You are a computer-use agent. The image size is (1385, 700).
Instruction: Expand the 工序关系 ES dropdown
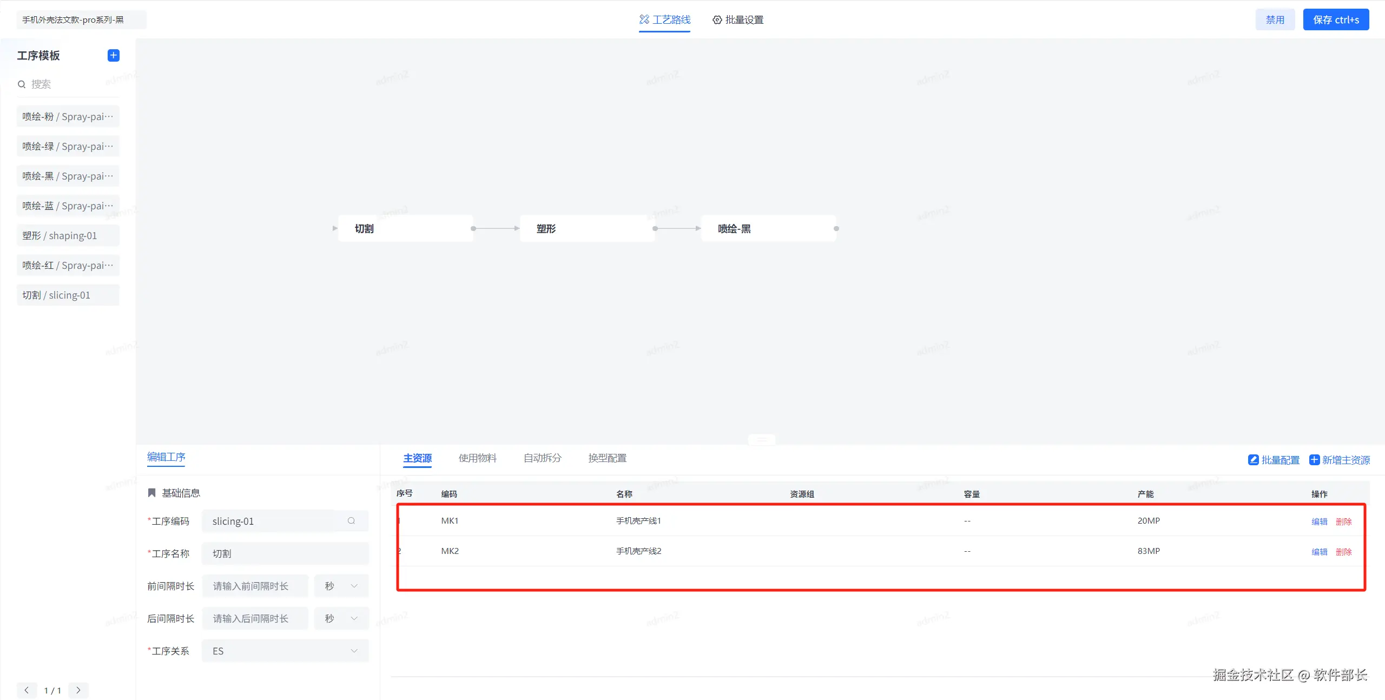point(285,651)
